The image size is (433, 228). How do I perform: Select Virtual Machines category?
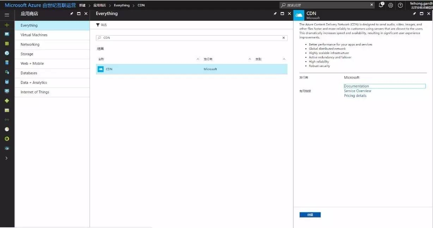[x=52, y=35]
